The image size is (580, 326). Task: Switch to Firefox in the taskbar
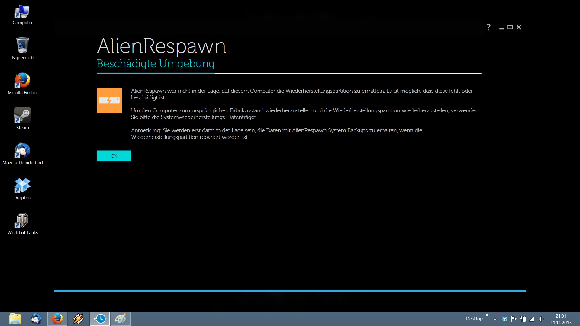[57, 319]
